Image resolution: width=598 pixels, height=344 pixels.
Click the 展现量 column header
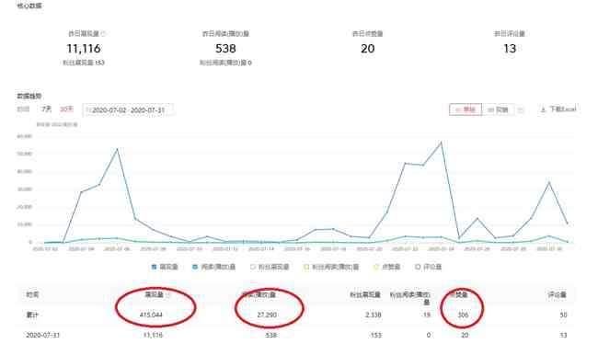click(x=154, y=295)
